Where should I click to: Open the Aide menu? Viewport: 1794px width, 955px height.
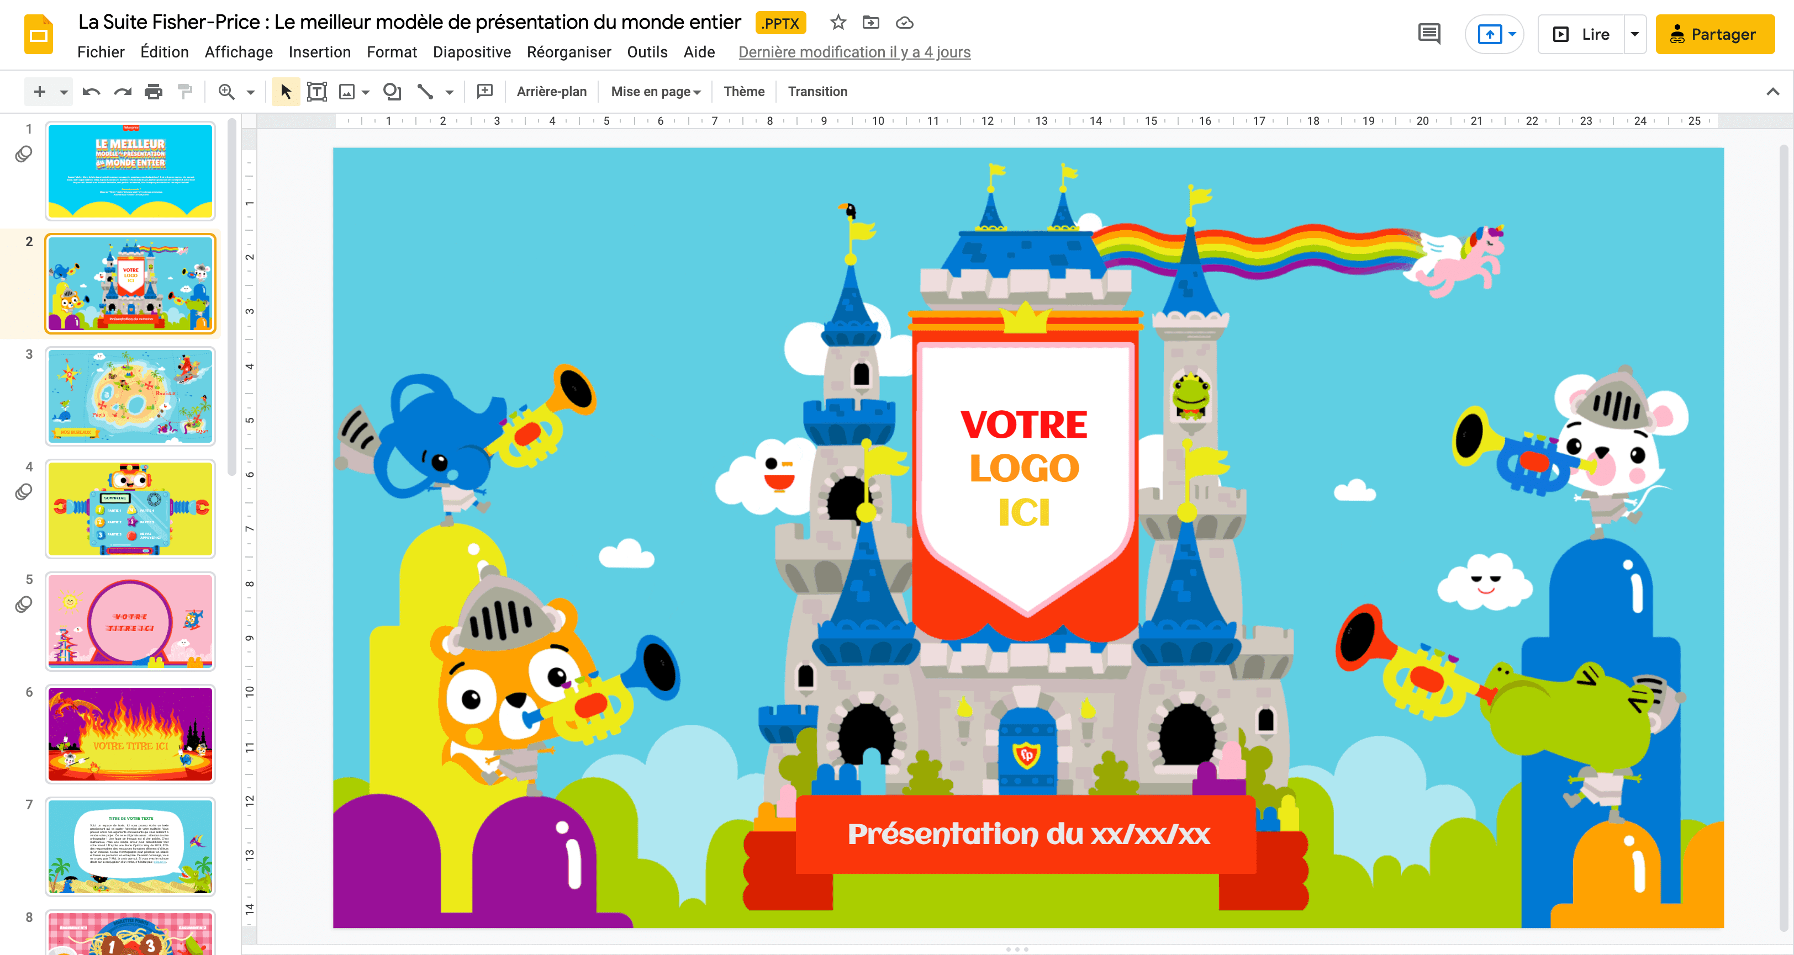[699, 52]
